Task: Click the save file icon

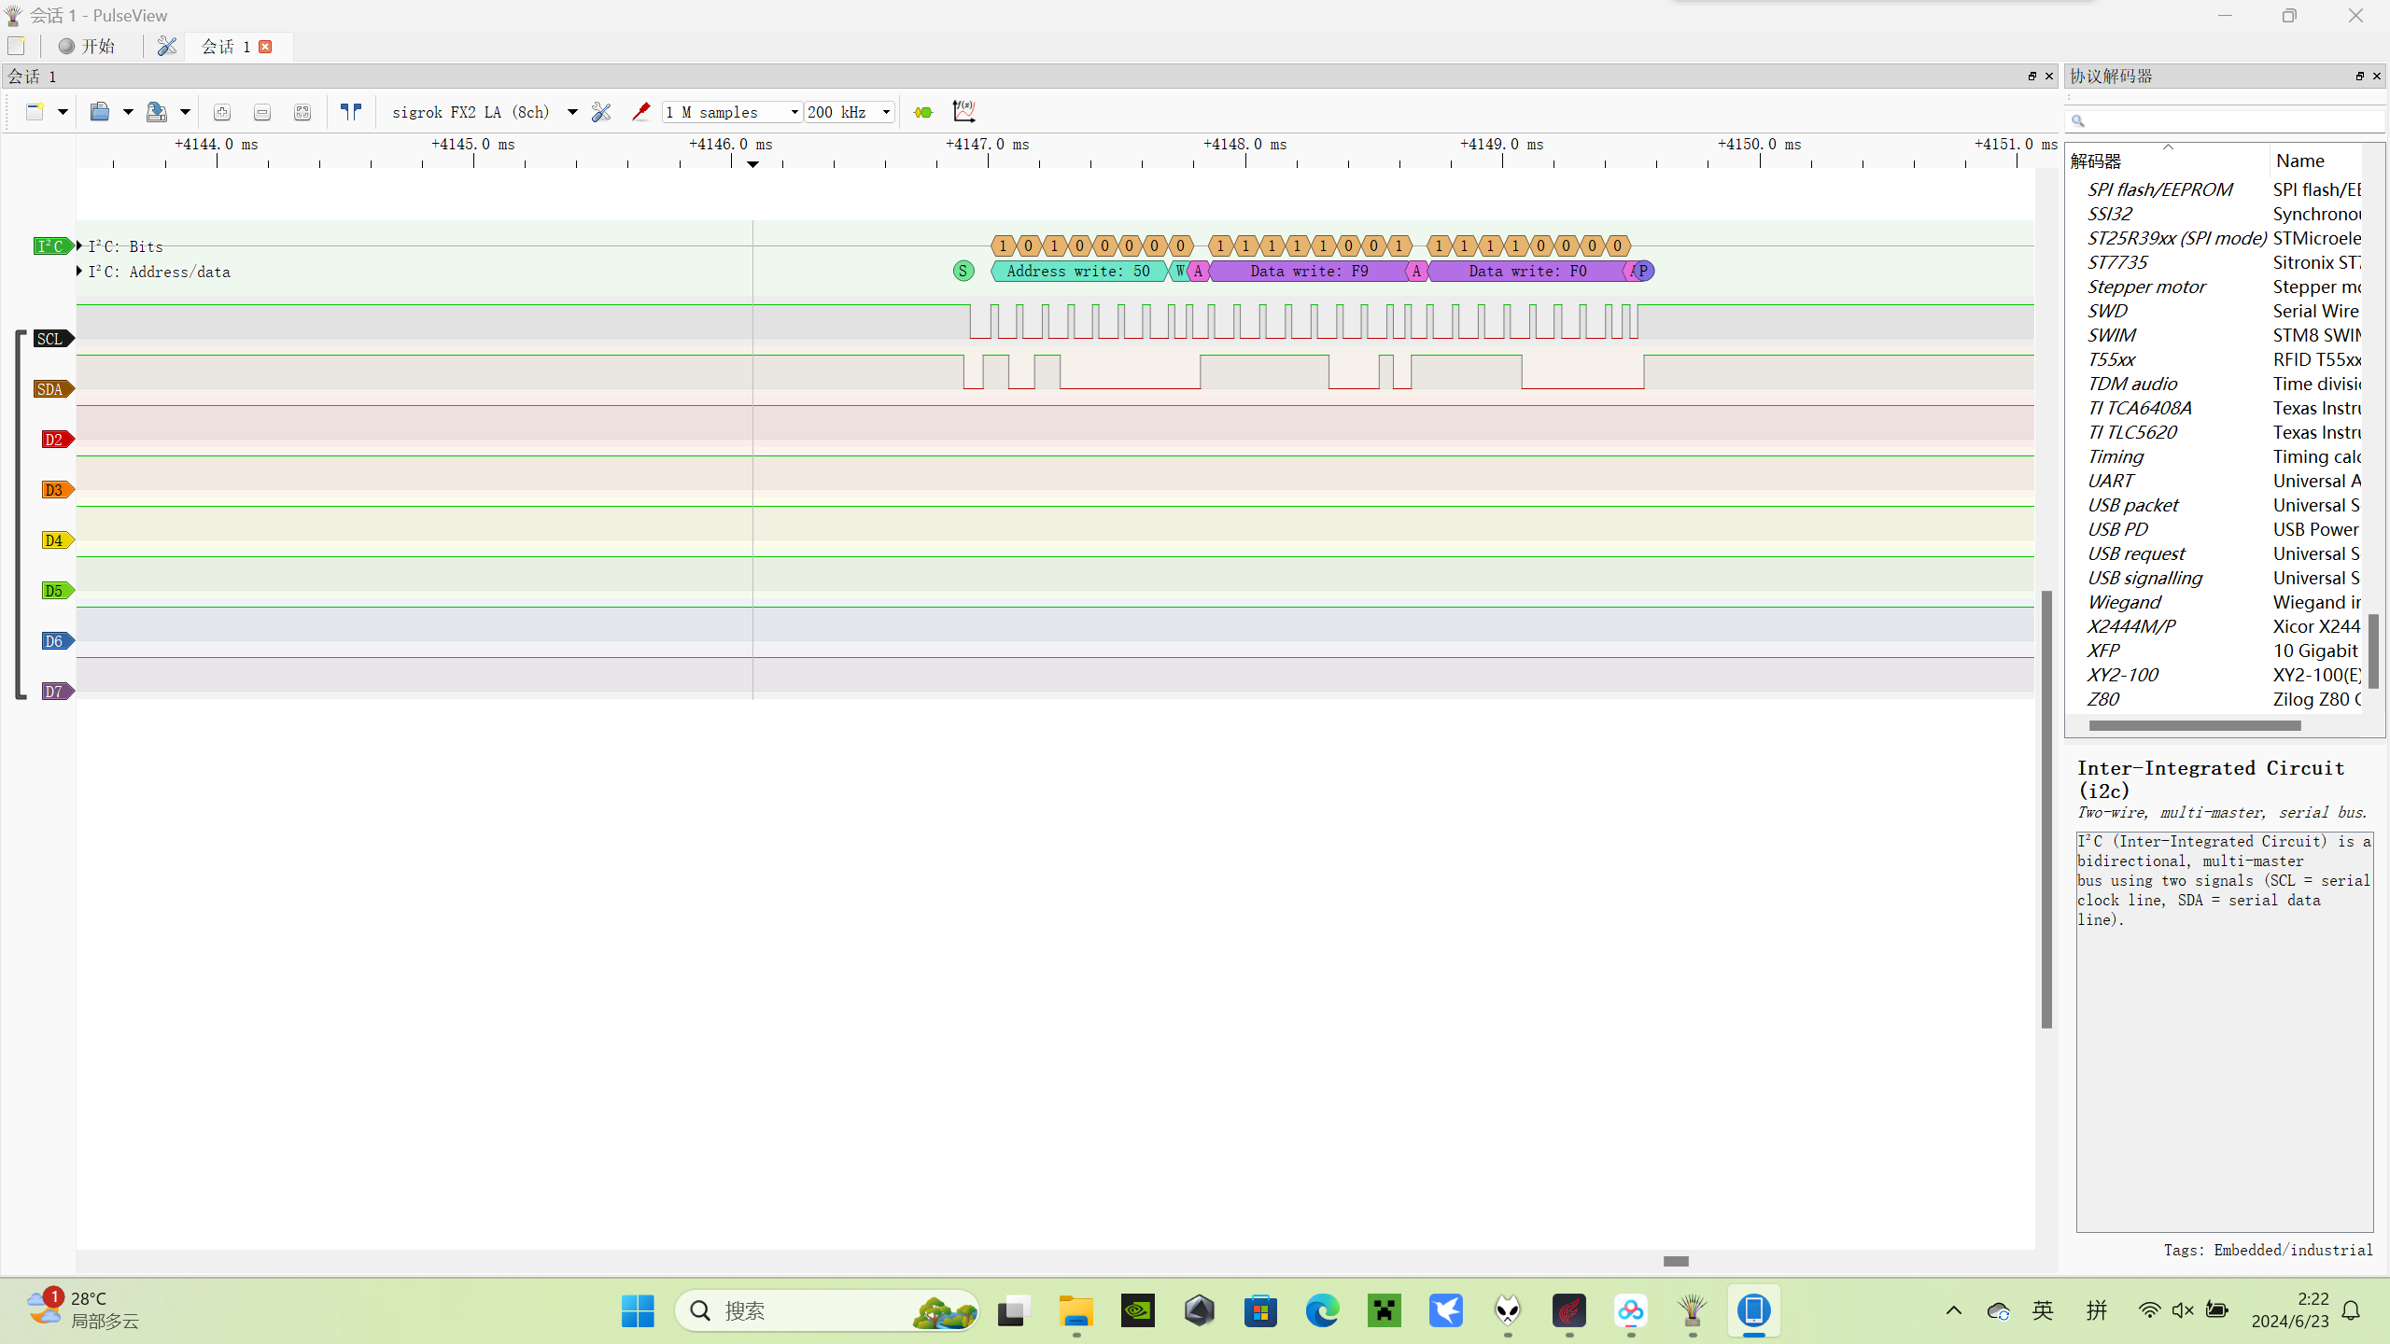Action: pos(157,112)
